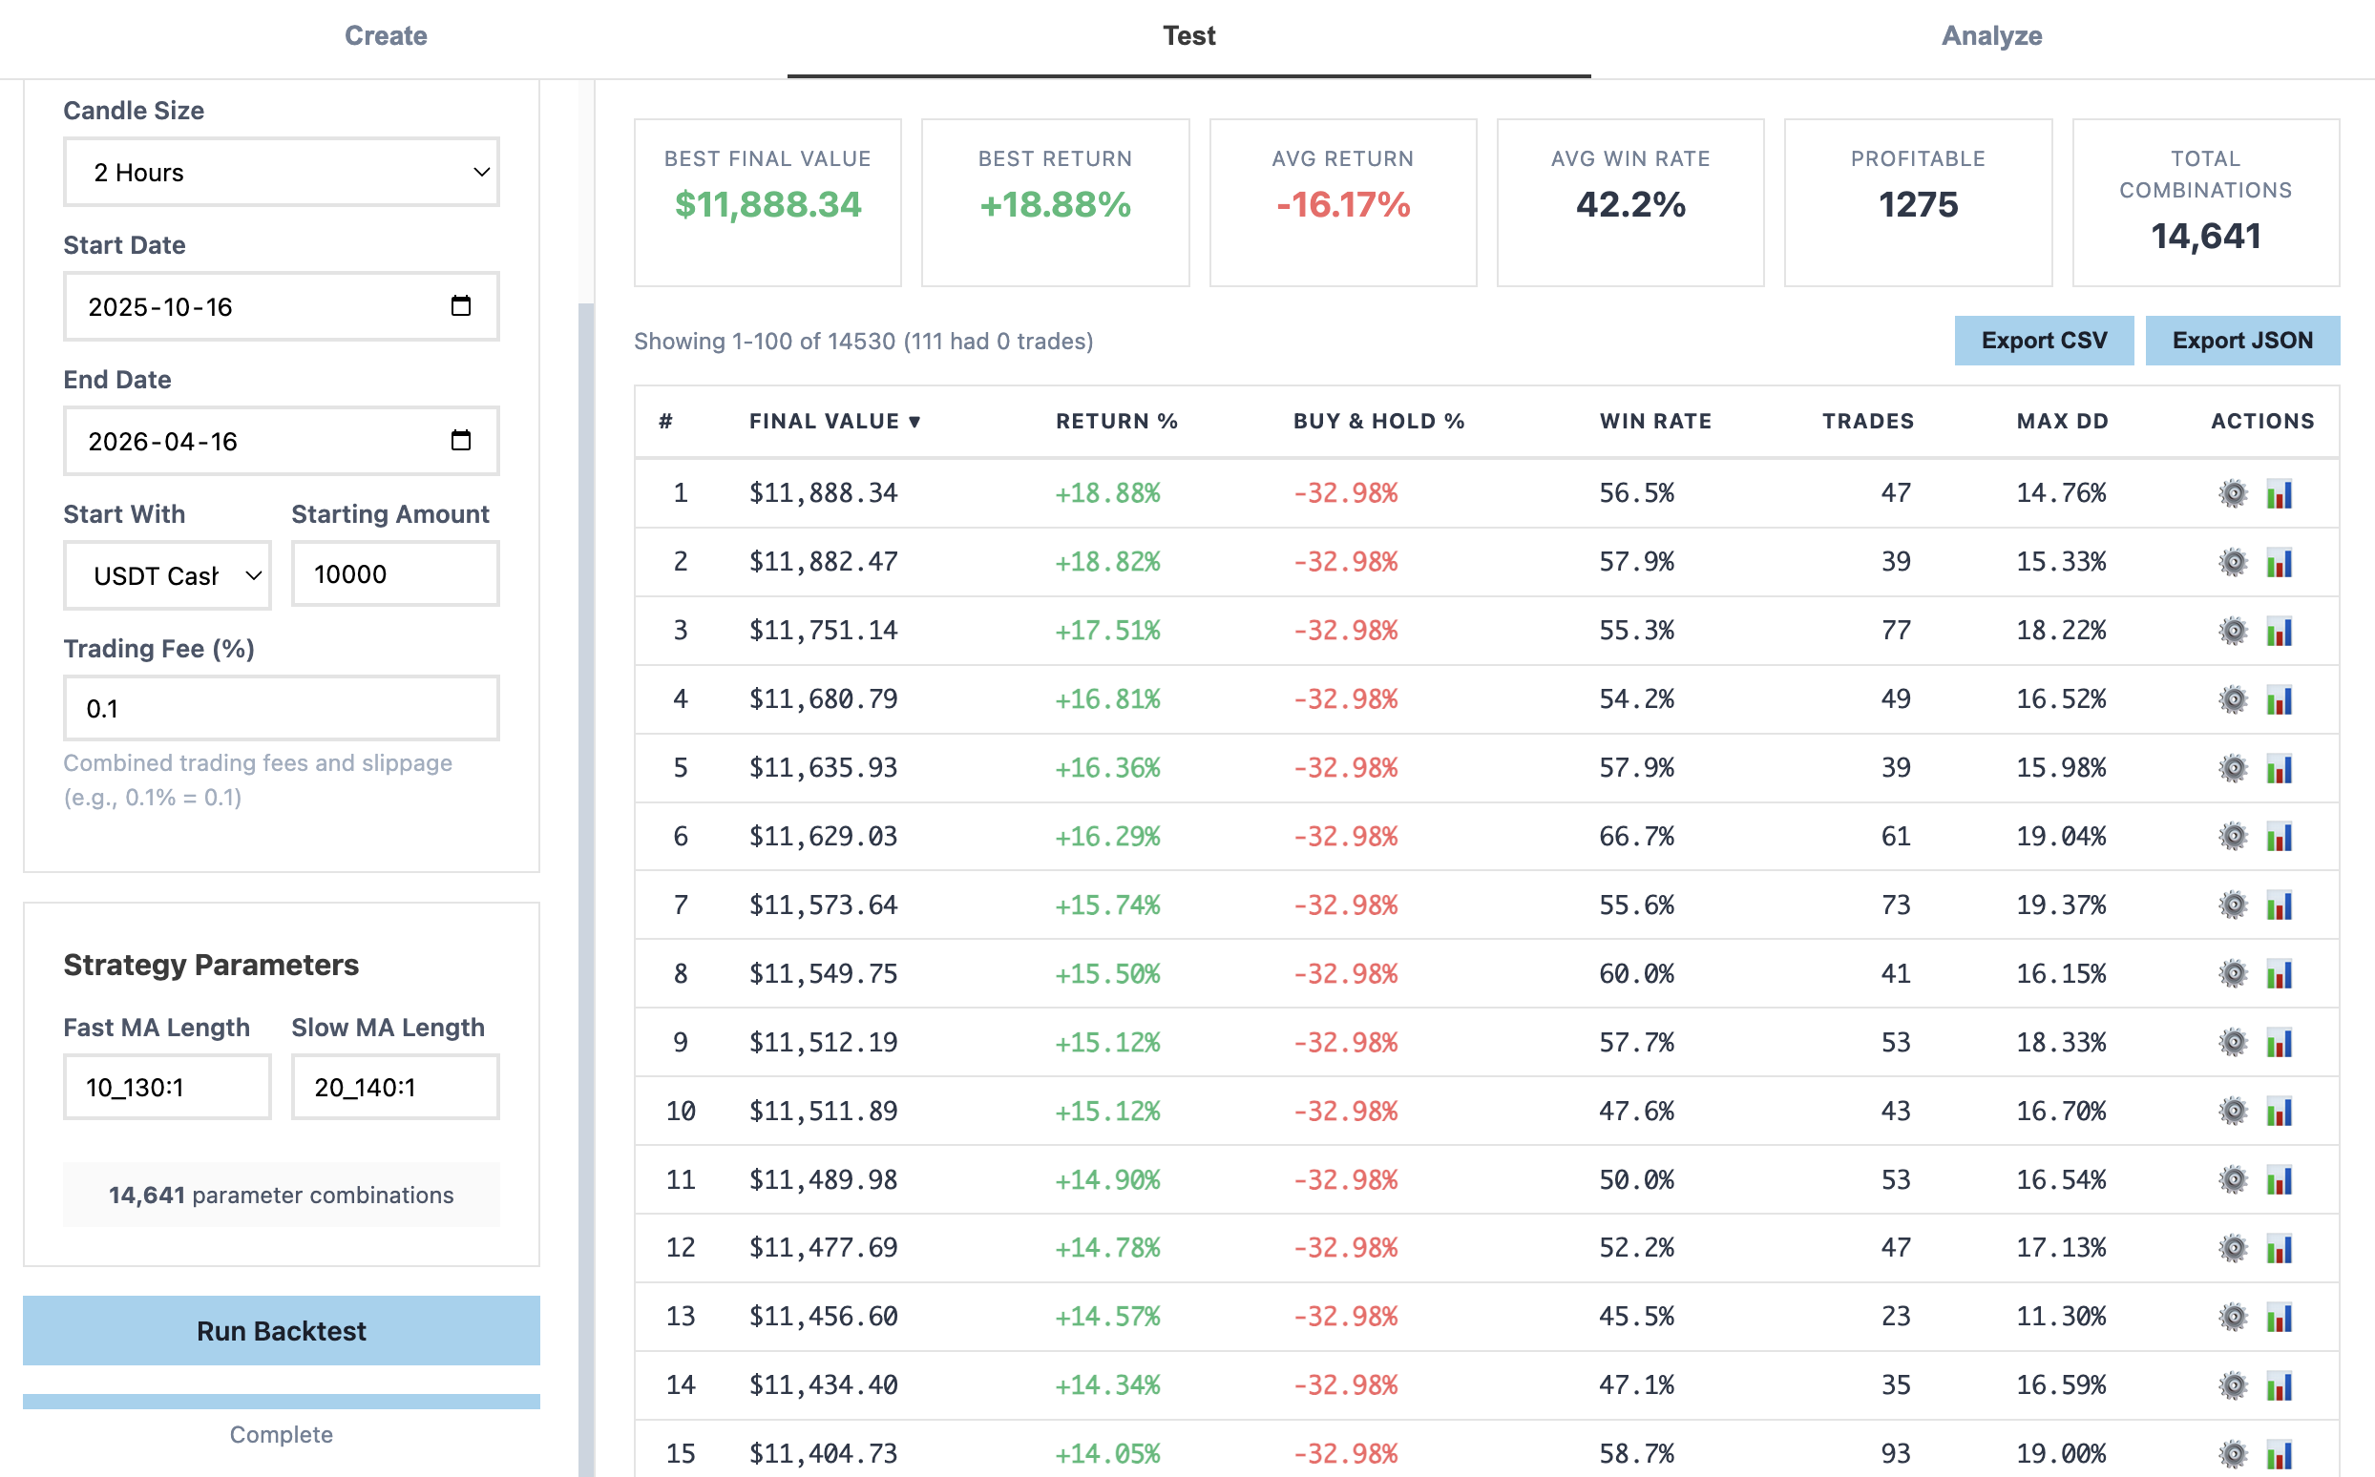
Task: Click the Run Backtest button
Action: tap(281, 1330)
